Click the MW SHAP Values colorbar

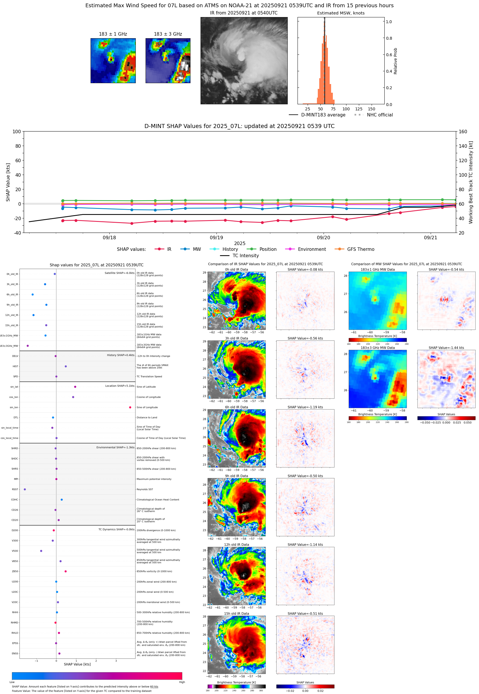446,418
